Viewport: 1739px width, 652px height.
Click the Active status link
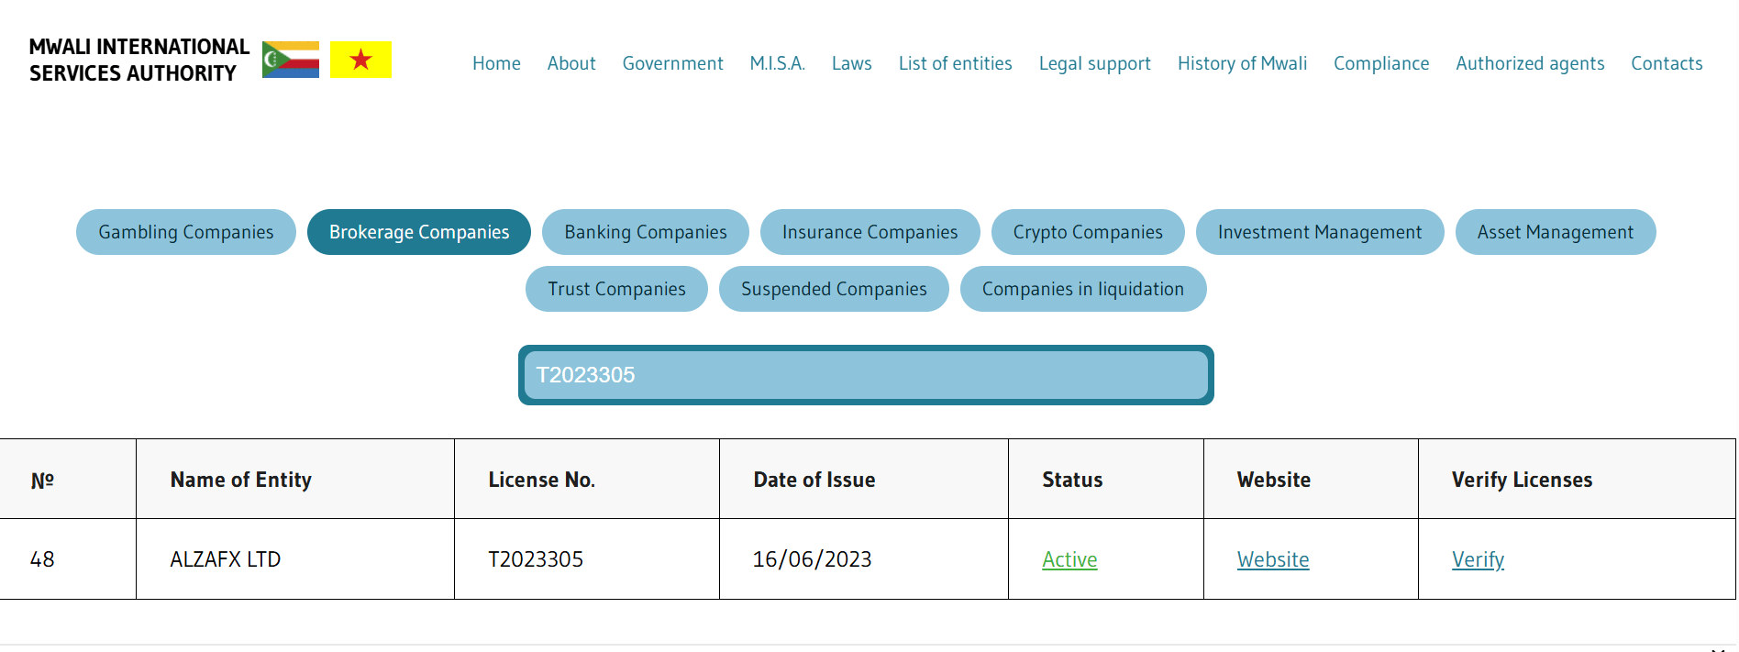[1069, 559]
